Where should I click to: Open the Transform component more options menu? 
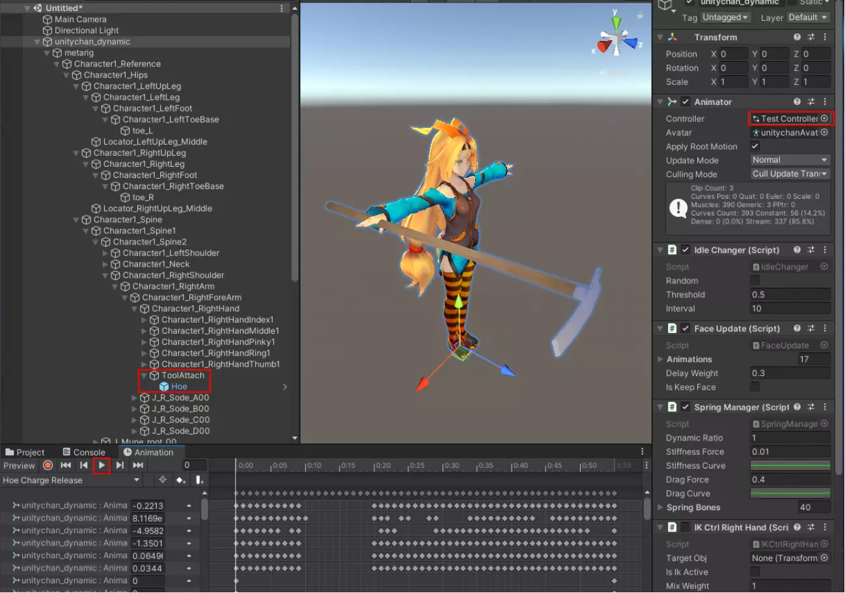pyautogui.click(x=825, y=37)
